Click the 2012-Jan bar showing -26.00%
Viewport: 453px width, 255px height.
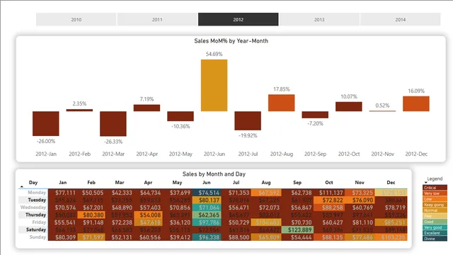(45, 123)
